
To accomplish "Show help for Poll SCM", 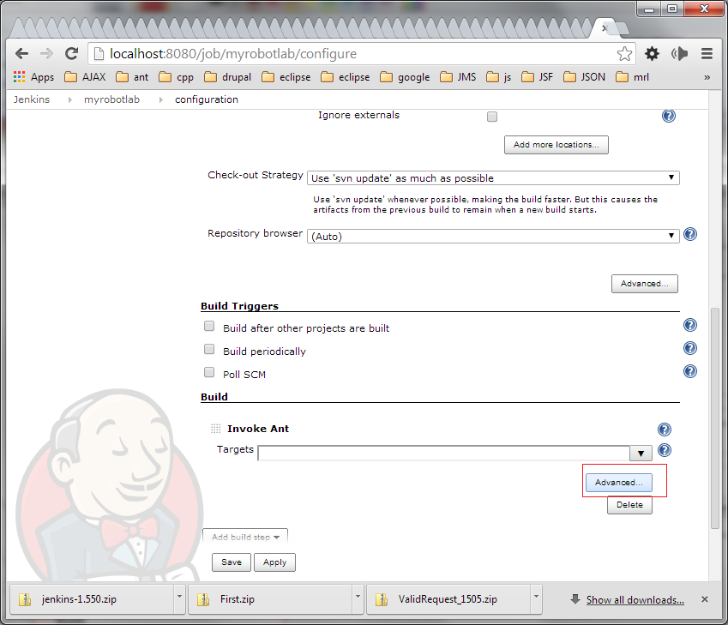I will click(690, 371).
